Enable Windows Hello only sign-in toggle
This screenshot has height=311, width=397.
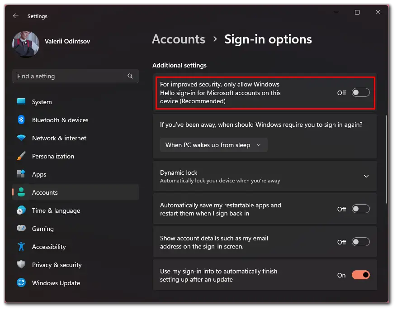click(x=360, y=92)
